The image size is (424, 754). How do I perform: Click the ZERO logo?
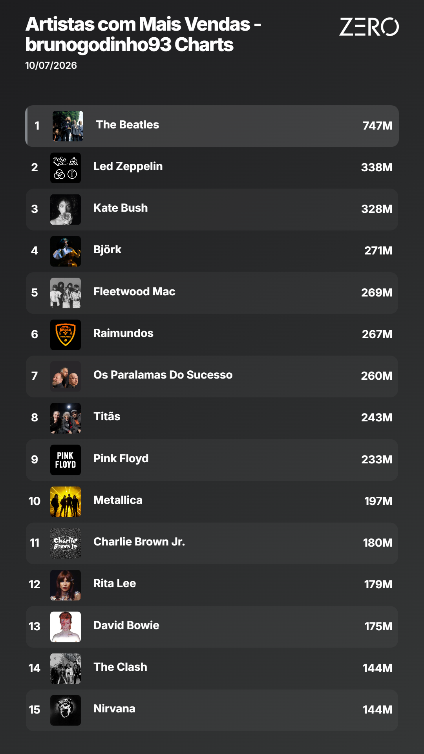(x=369, y=27)
